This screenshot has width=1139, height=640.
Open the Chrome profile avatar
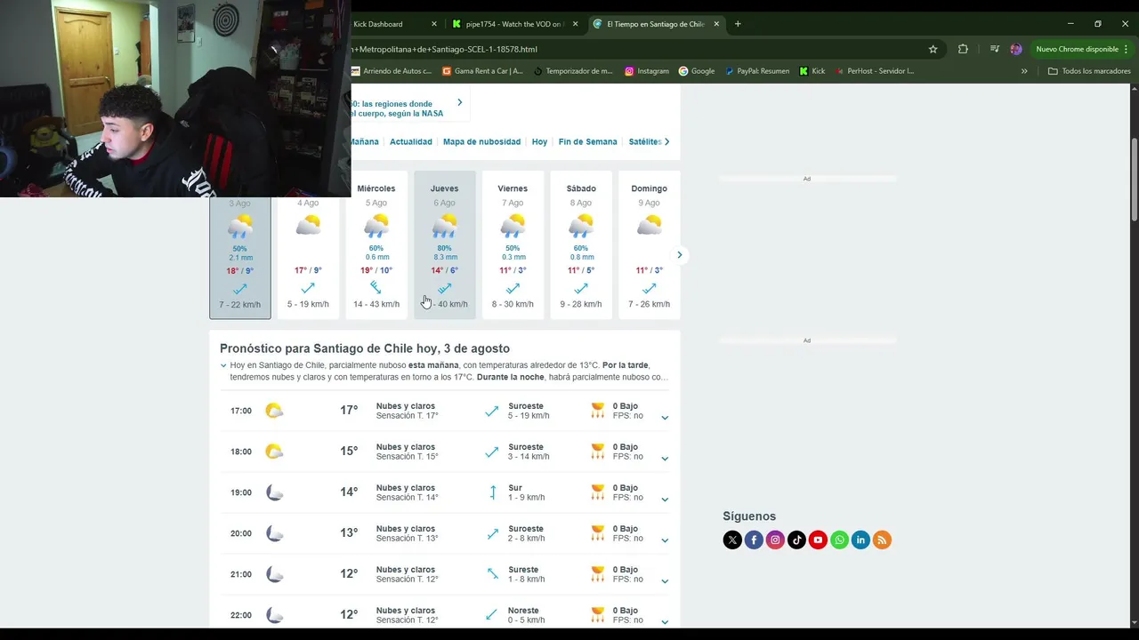pyautogui.click(x=1016, y=49)
